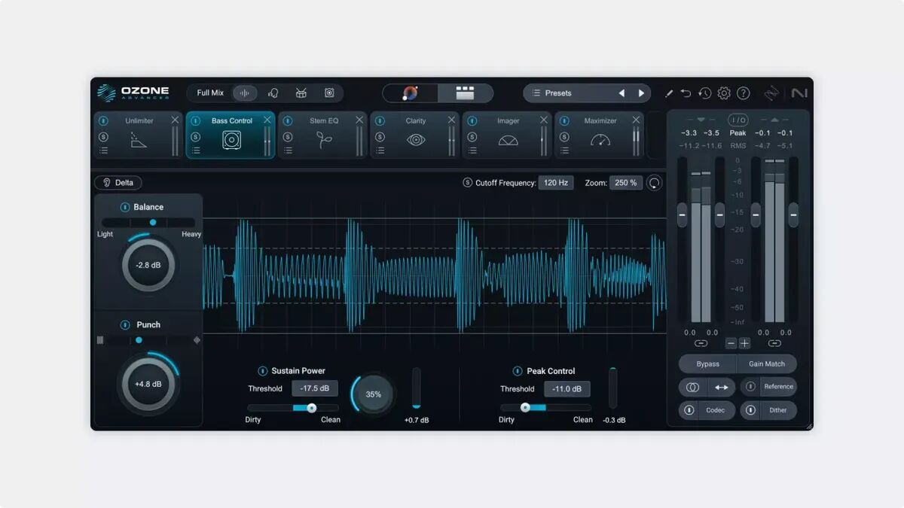Viewport: 904px width, 508px height.
Task: Switch to the module grid view icon
Action: click(x=465, y=93)
